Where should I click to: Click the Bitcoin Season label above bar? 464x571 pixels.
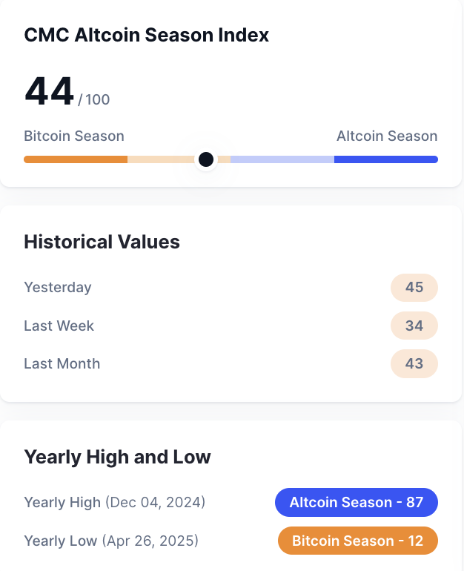pyautogui.click(x=74, y=136)
